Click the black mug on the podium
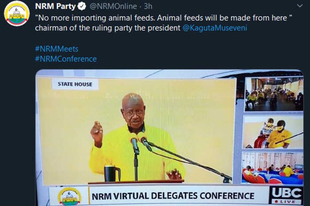This screenshot has width=310, height=206. [110, 173]
